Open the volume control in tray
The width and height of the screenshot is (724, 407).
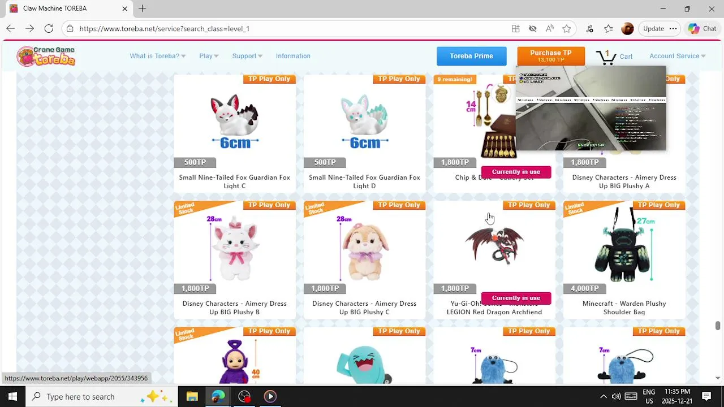pos(616,396)
